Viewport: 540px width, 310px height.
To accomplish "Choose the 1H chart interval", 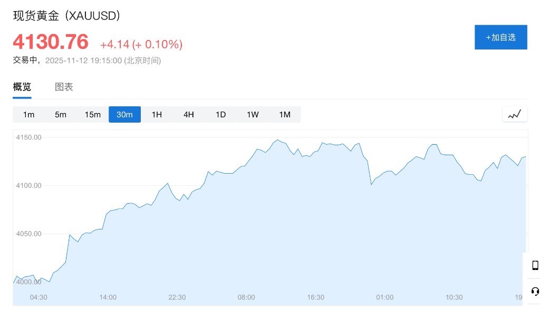I will pos(157,114).
